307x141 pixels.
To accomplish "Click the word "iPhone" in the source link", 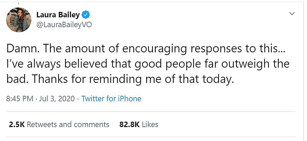I will [x=129, y=99].
